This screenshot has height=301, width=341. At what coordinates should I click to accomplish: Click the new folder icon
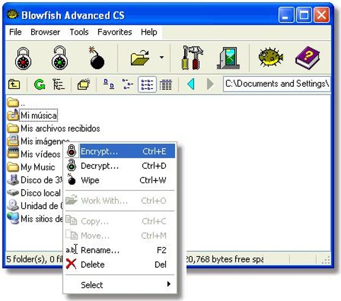click(84, 84)
